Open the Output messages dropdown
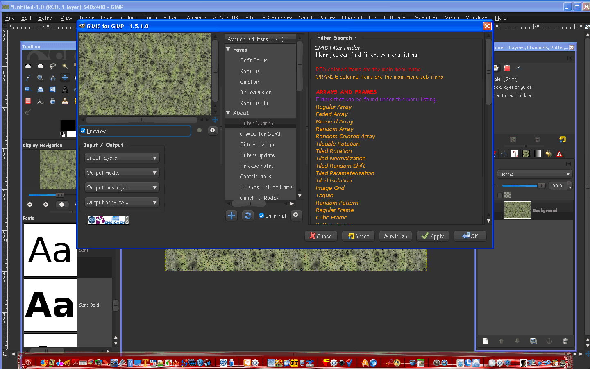This screenshot has width=590, height=369. [x=122, y=187]
